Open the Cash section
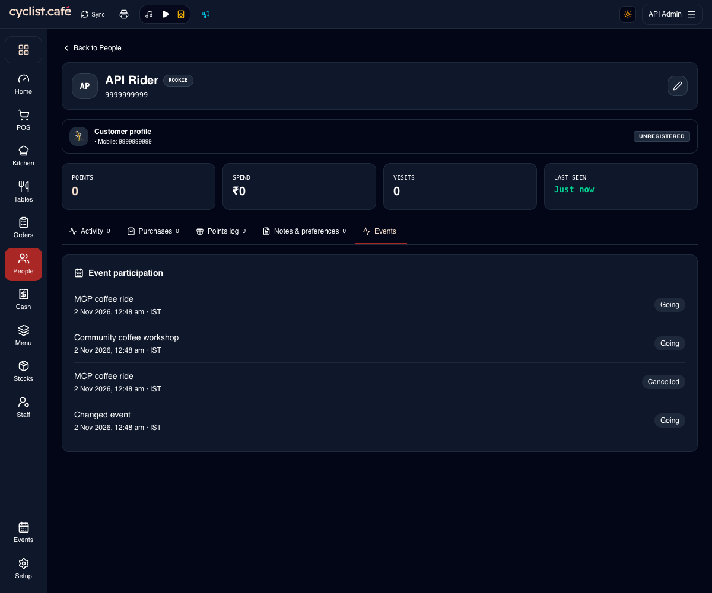This screenshot has height=593, width=712. (23, 299)
